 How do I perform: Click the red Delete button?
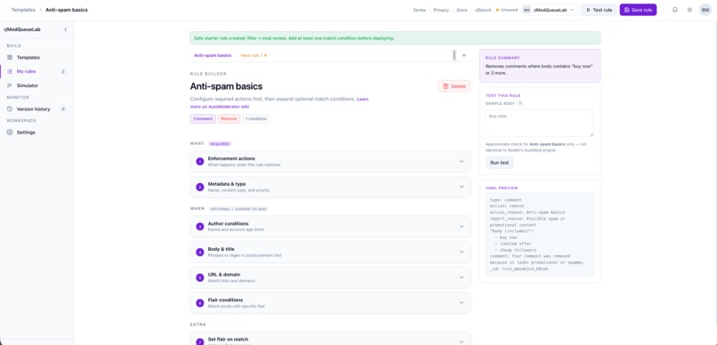[454, 86]
